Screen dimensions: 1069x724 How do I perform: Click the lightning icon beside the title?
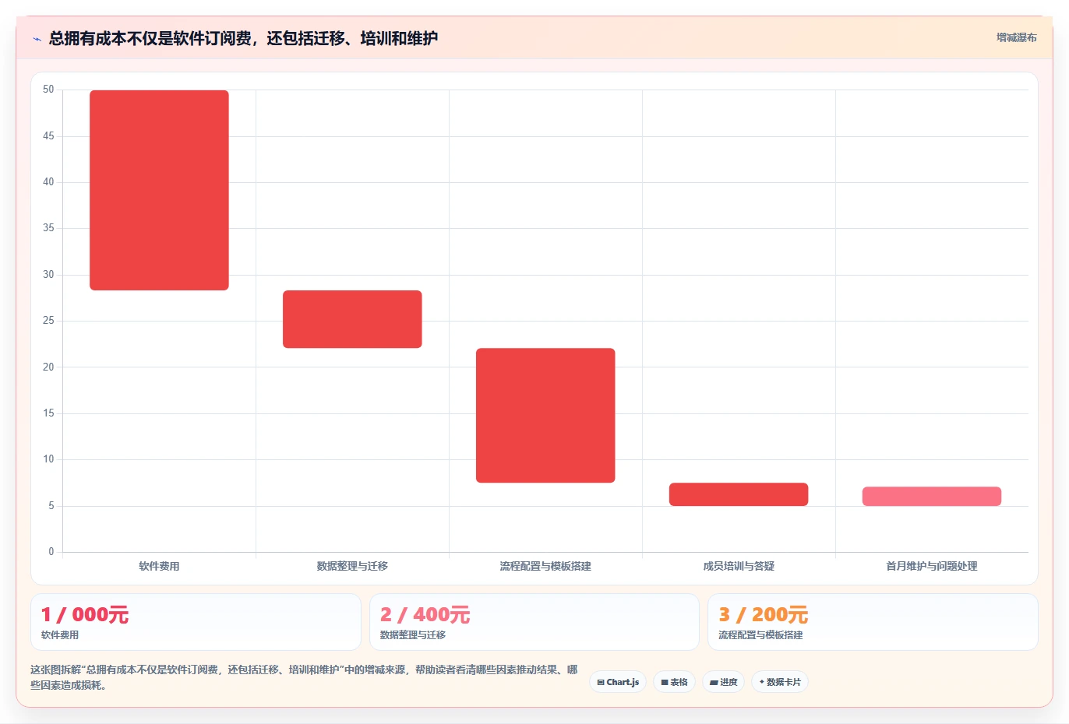37,39
